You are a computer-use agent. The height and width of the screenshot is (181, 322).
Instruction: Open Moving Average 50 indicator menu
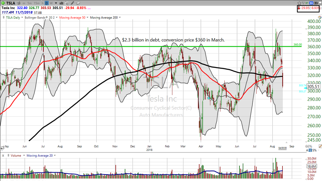click(74, 17)
